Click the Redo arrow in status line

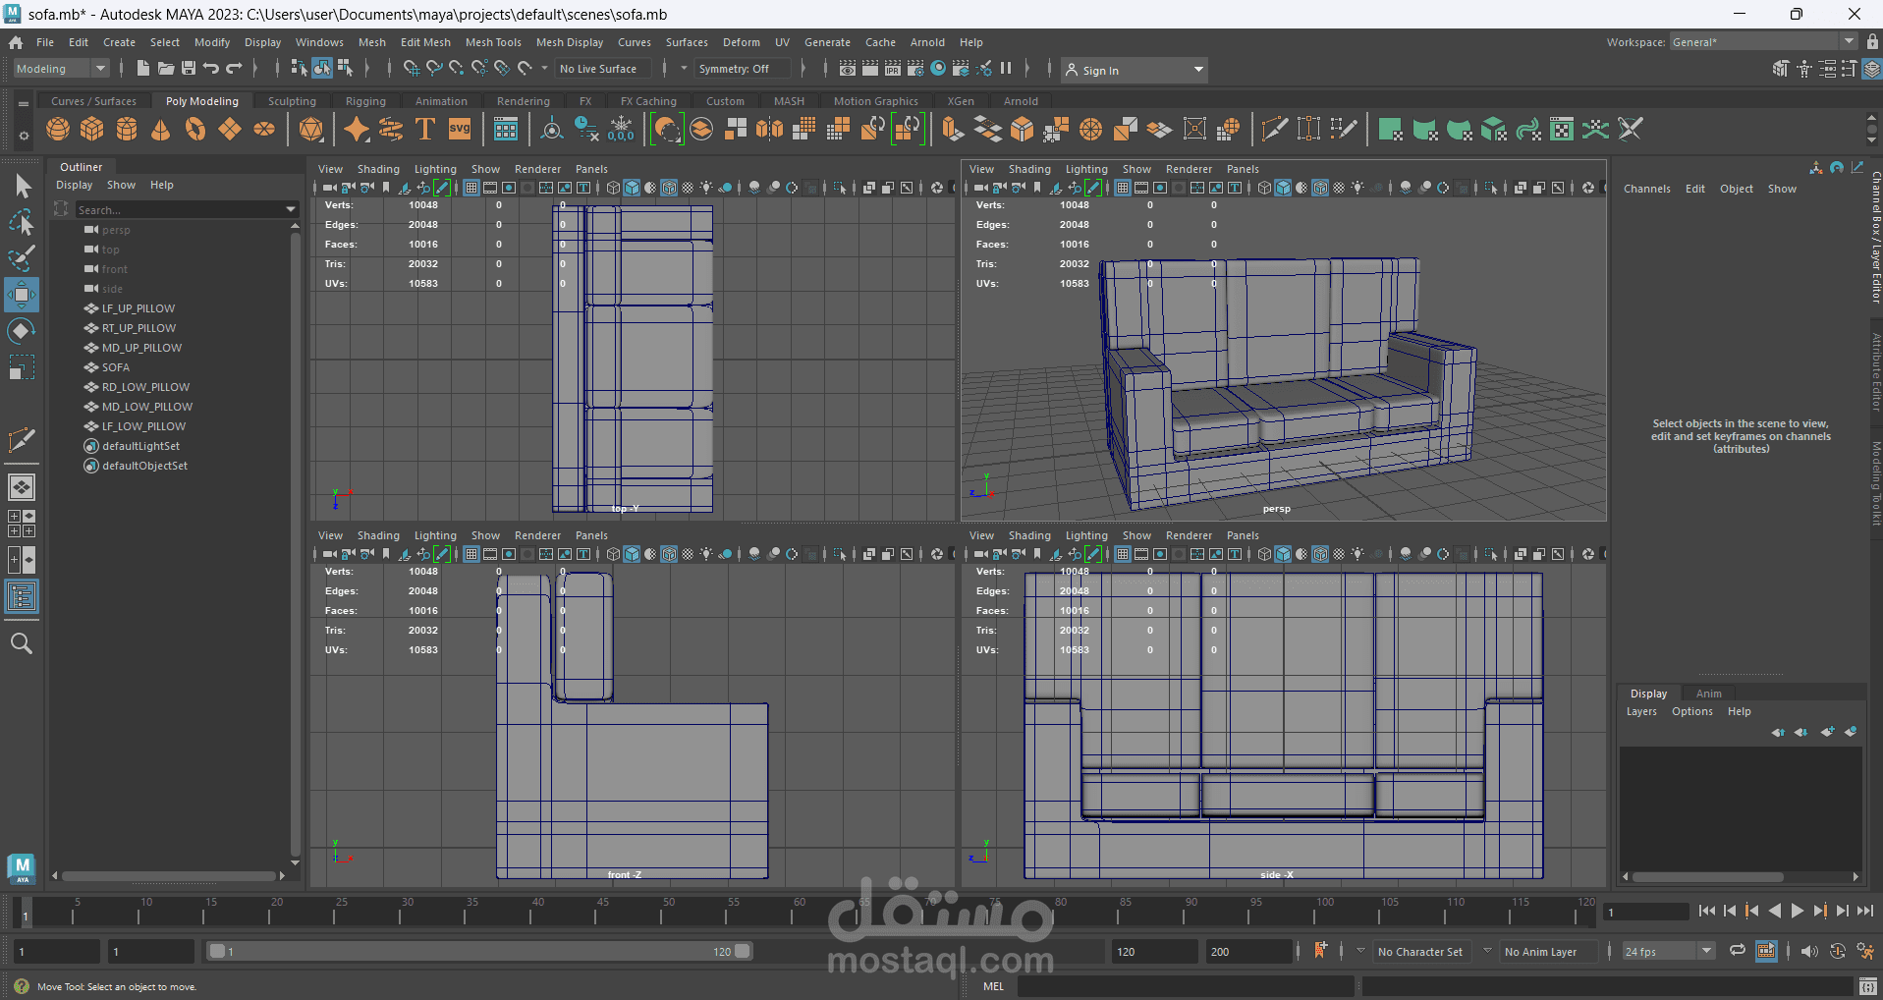(x=234, y=69)
